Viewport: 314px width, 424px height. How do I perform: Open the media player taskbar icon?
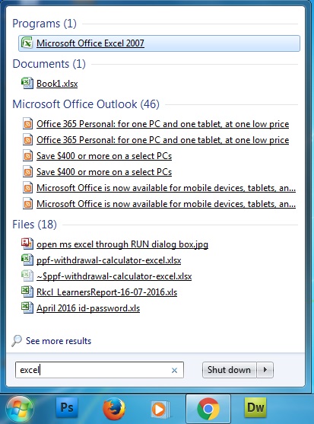point(160,409)
